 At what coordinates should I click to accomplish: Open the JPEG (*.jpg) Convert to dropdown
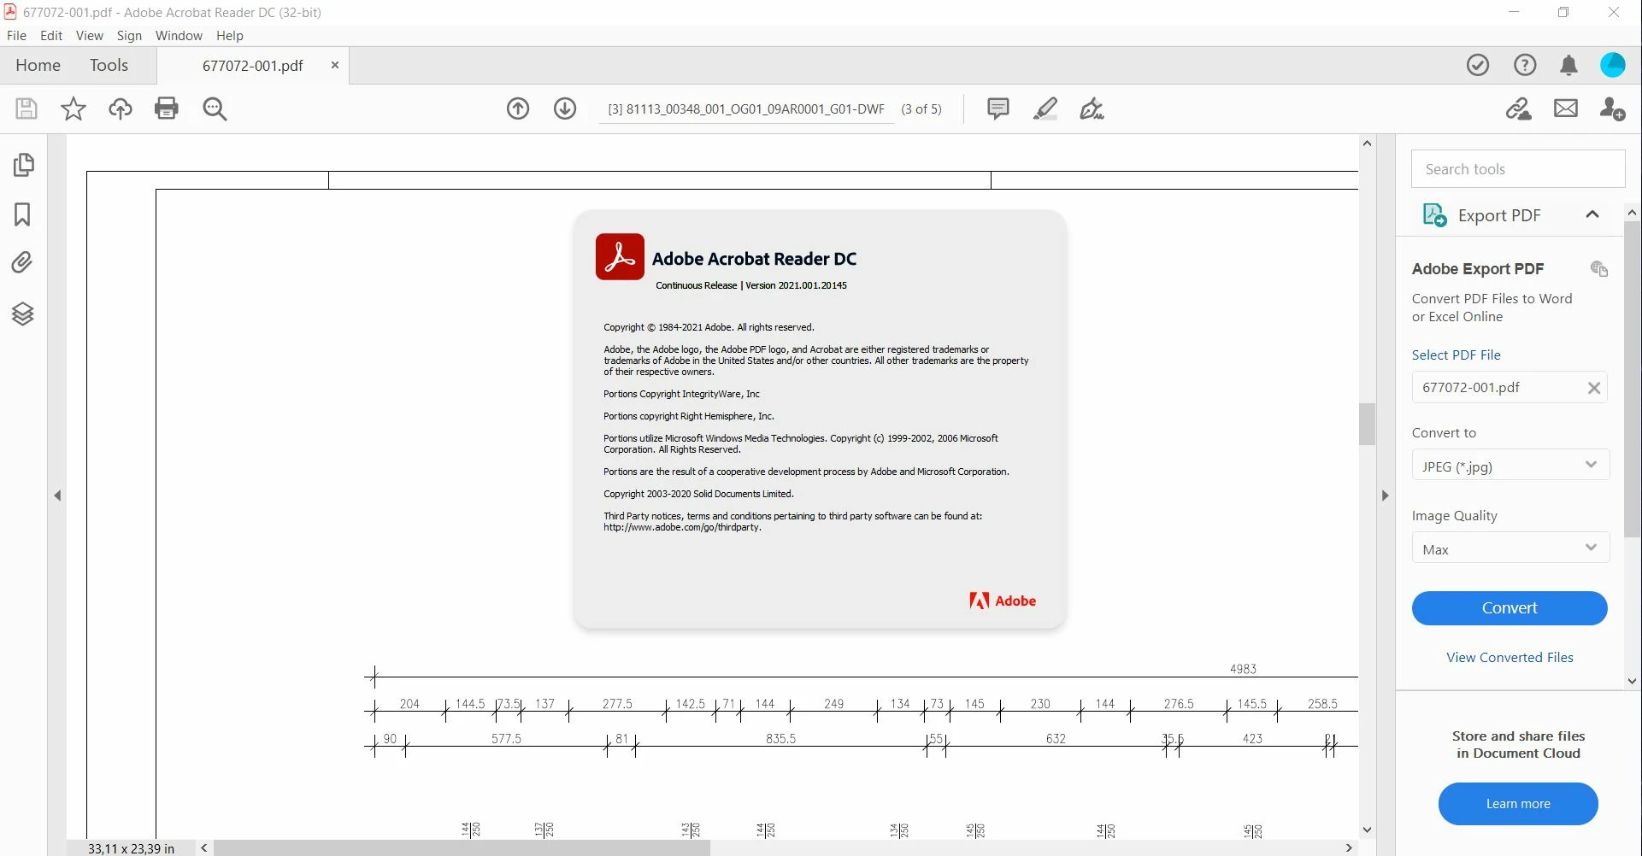click(1510, 466)
